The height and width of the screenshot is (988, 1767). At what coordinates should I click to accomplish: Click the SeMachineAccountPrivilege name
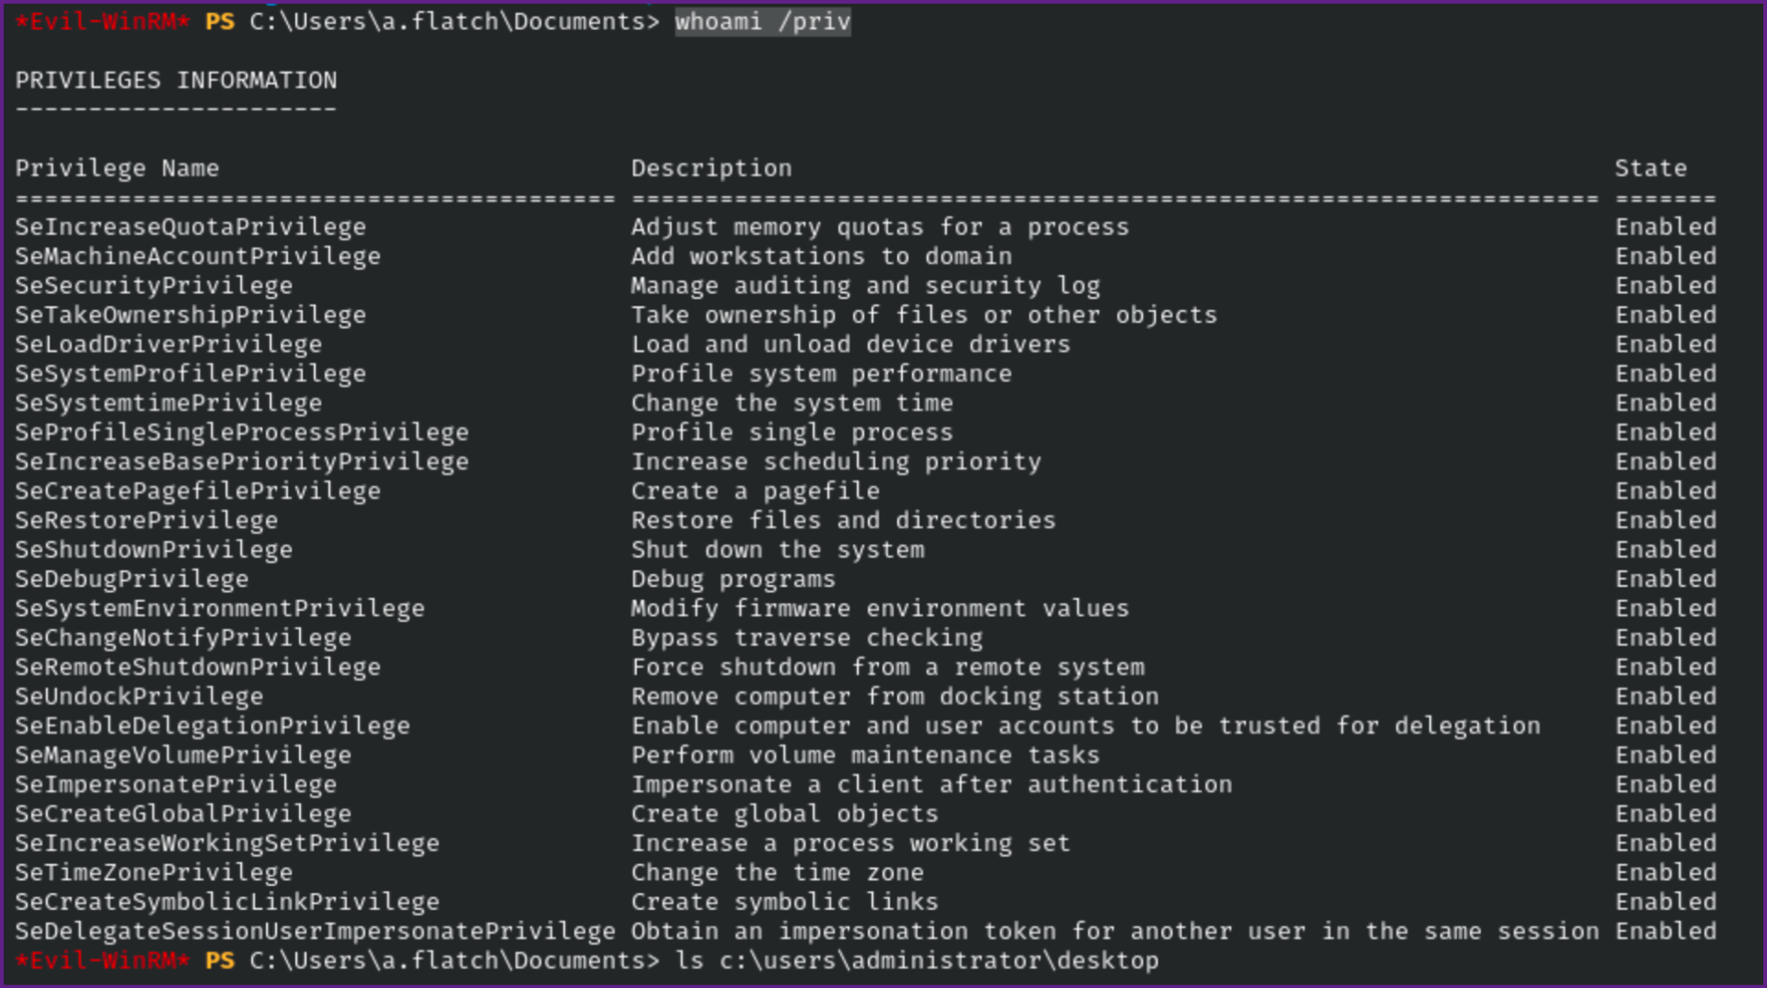click(x=198, y=257)
